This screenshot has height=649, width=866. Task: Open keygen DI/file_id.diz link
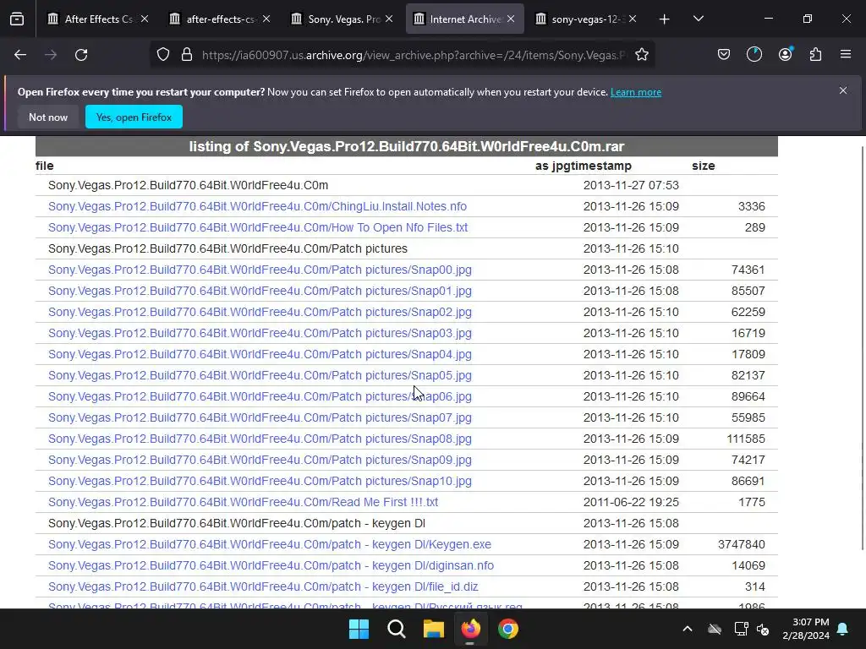click(x=263, y=586)
